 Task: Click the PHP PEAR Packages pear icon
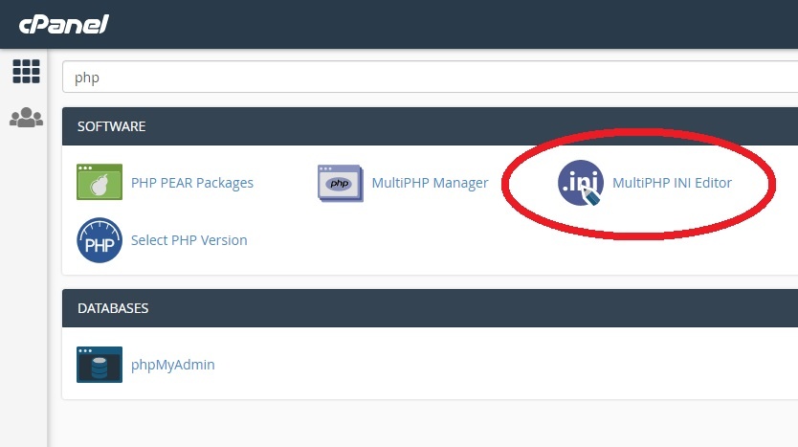coord(100,182)
